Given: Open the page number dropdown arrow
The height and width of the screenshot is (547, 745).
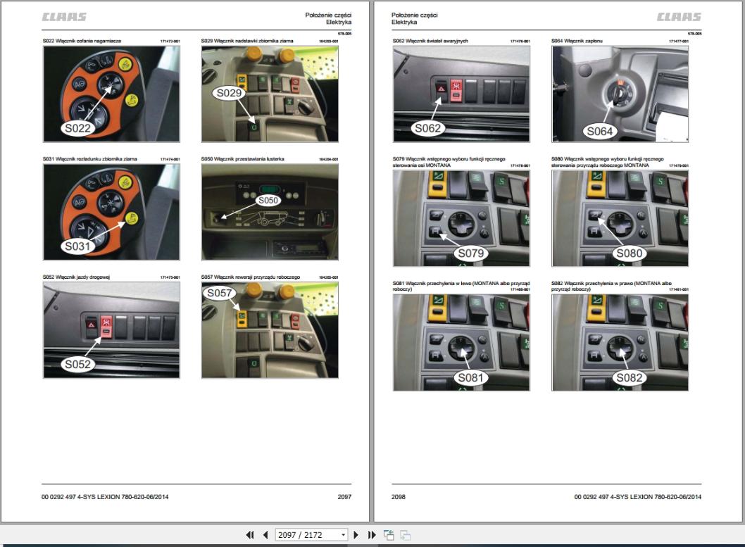Looking at the screenshot, I should pos(343,535).
